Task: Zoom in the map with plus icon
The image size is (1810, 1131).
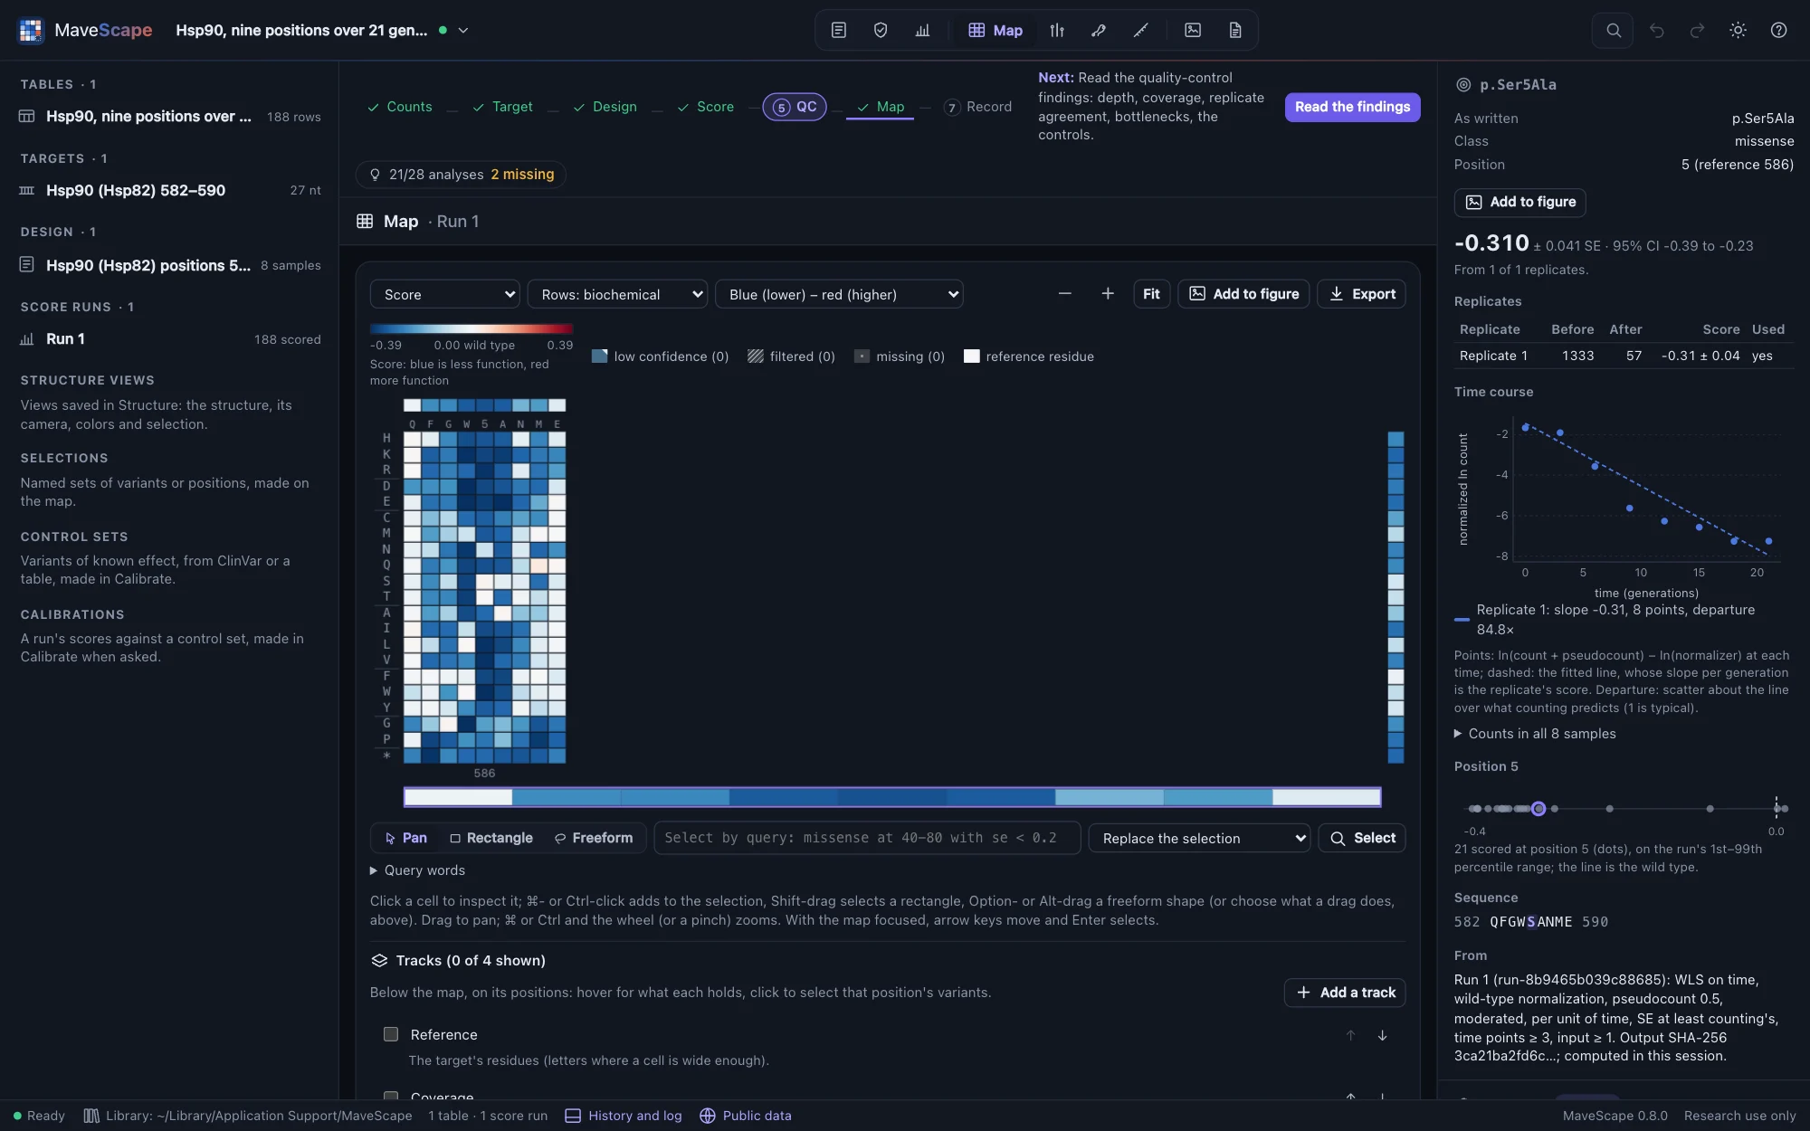Action: 1108,294
